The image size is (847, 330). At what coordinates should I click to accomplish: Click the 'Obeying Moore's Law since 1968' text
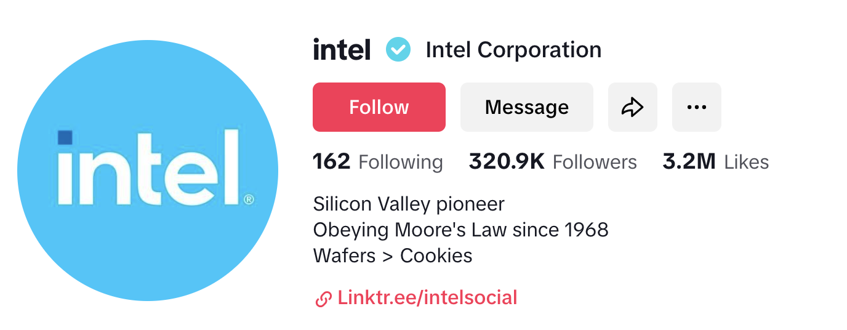(460, 230)
